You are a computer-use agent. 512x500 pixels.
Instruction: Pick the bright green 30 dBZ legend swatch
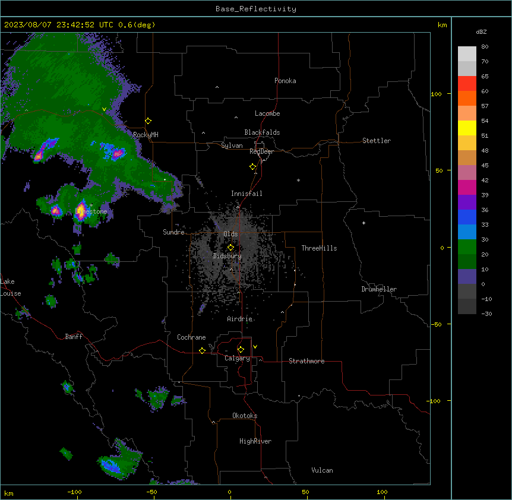click(467, 247)
